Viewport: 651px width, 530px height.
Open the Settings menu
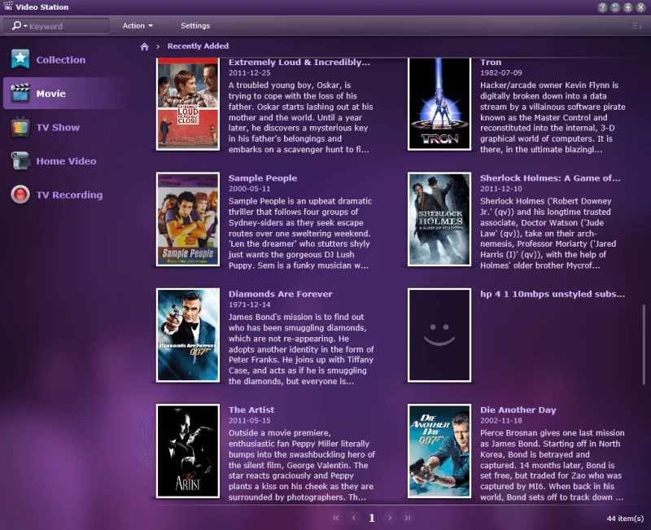coord(195,26)
